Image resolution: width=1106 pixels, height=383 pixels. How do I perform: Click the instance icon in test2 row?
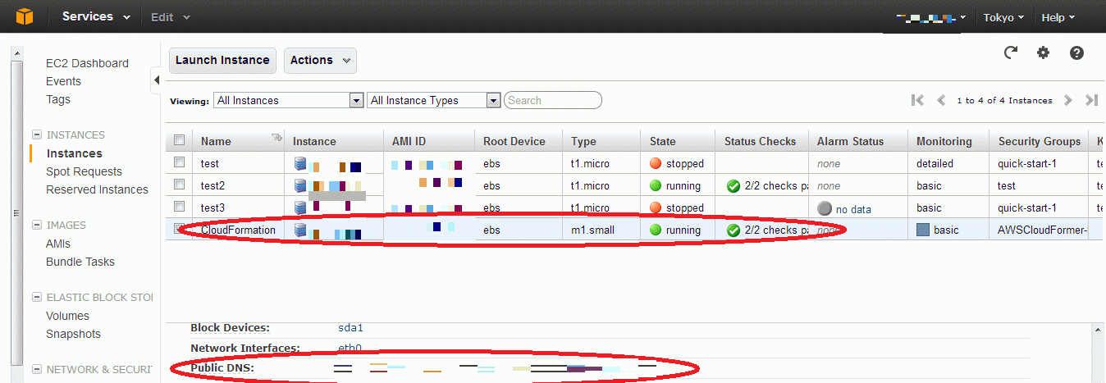click(x=300, y=186)
